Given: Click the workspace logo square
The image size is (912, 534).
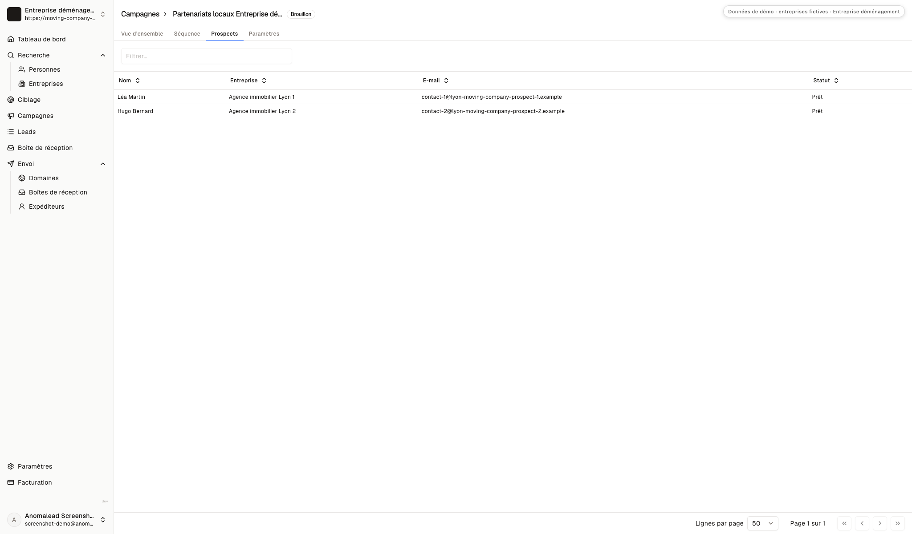Looking at the screenshot, I should pos(14,14).
